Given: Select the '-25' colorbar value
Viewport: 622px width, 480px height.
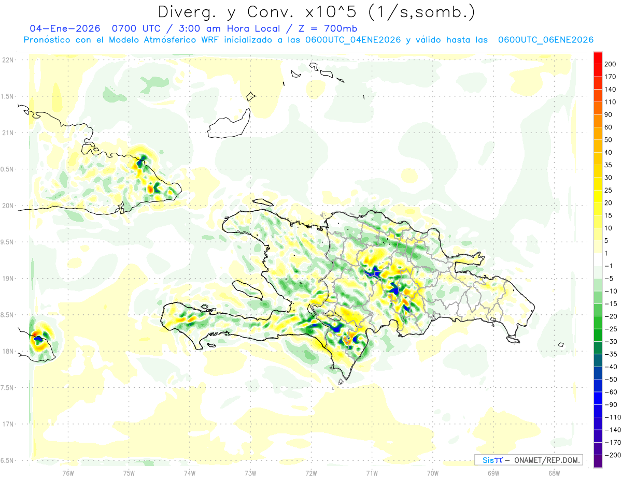Looking at the screenshot, I should click(x=610, y=329).
